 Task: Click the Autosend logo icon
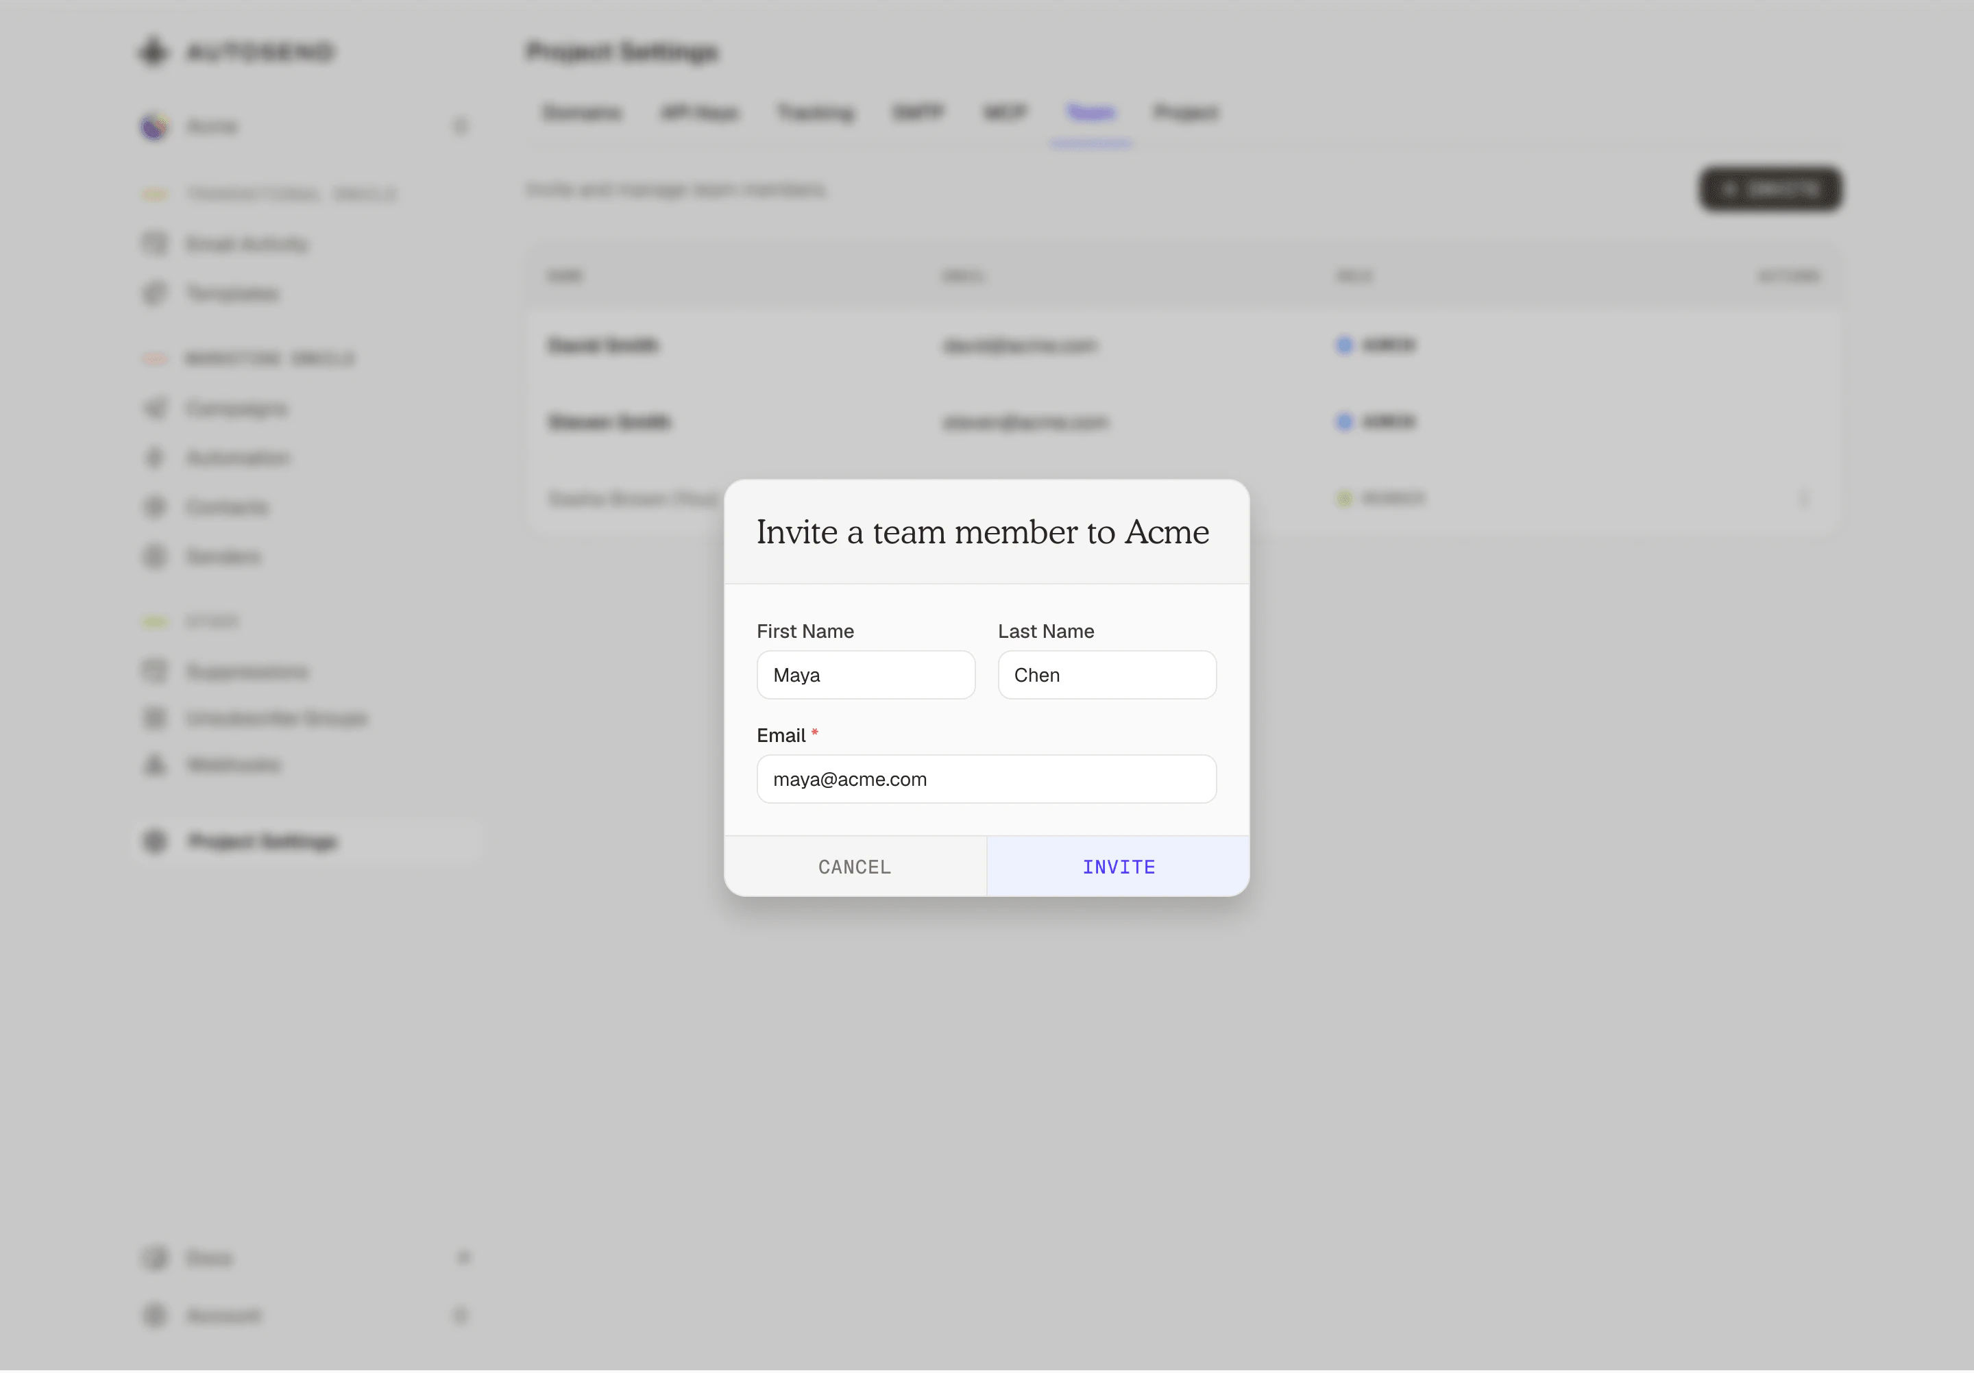coord(154,51)
